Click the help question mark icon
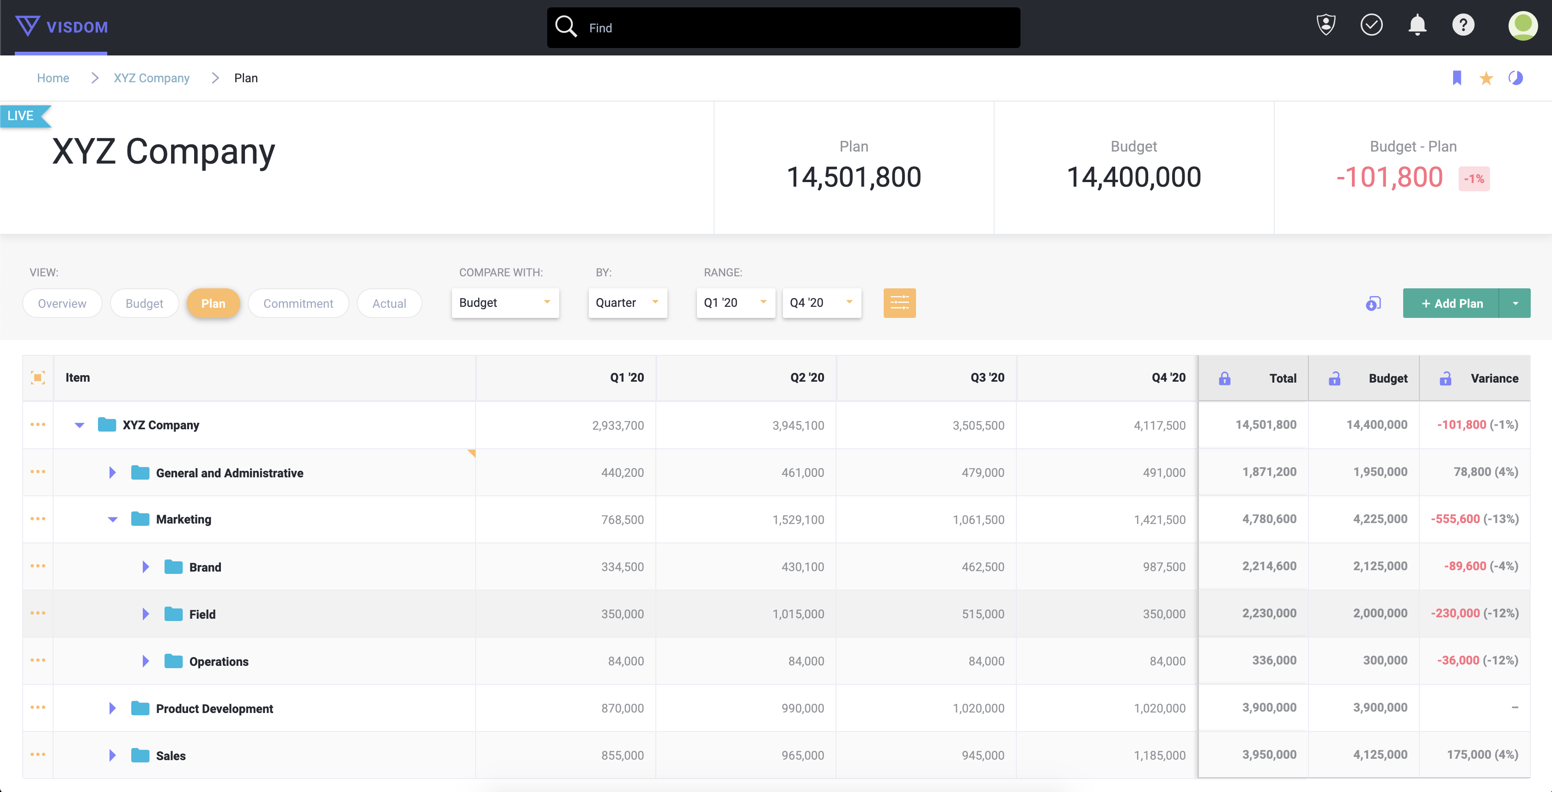The image size is (1552, 792). pos(1463,25)
